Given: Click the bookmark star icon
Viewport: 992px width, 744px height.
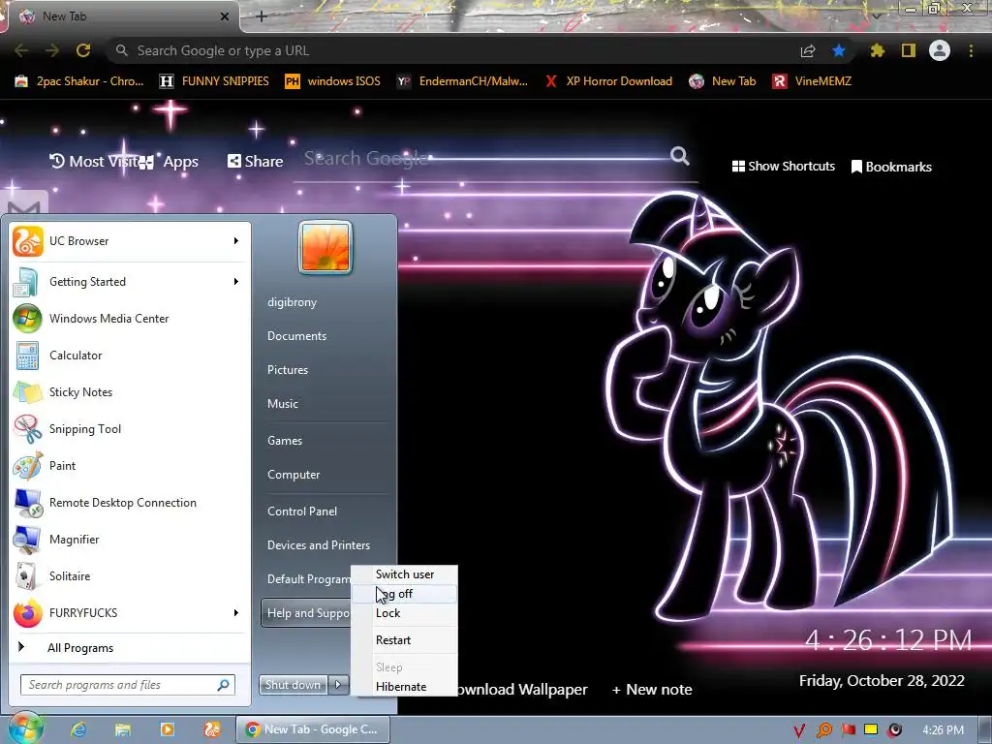Looking at the screenshot, I should 839,50.
